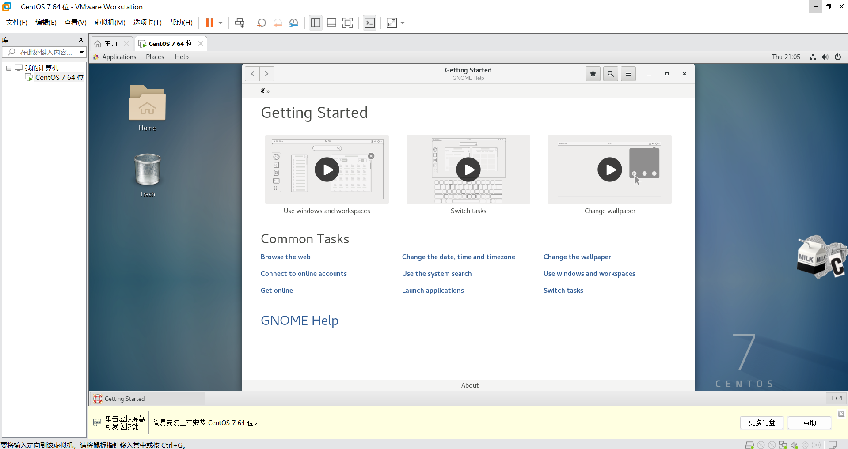Select the Getting Started taskbar item

click(147, 399)
